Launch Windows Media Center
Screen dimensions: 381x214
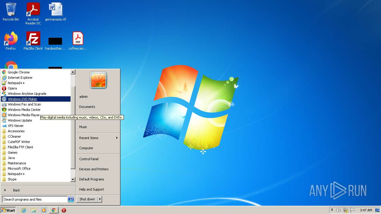click(x=36, y=110)
